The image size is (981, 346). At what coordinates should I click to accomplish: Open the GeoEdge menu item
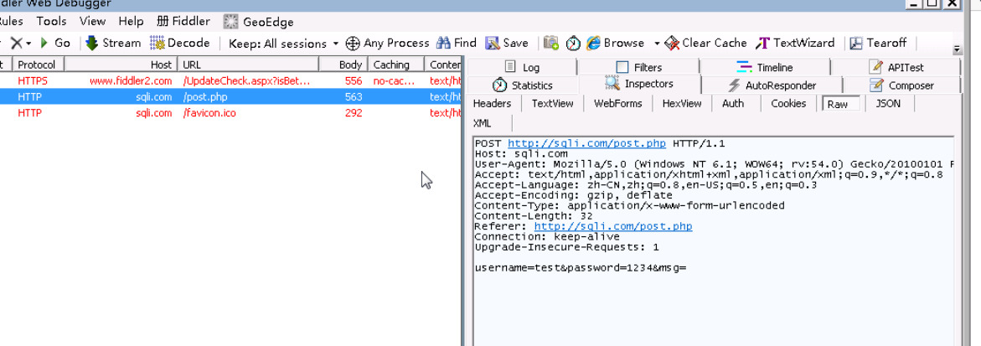tap(258, 22)
